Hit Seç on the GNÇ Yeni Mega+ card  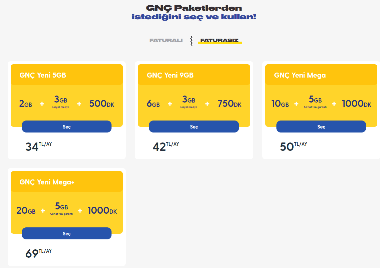click(67, 234)
